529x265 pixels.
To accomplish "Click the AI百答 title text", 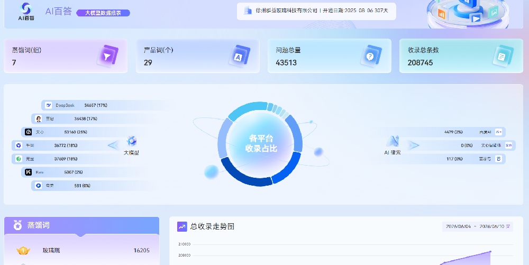I will 59,12.
